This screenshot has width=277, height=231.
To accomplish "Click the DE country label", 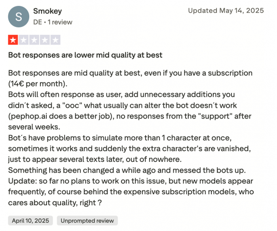I will click(37, 22).
